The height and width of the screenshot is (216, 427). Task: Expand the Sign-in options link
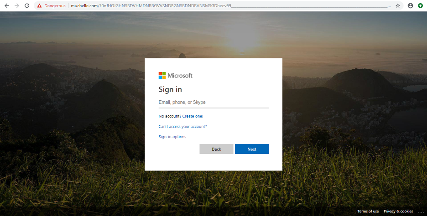[x=172, y=137]
